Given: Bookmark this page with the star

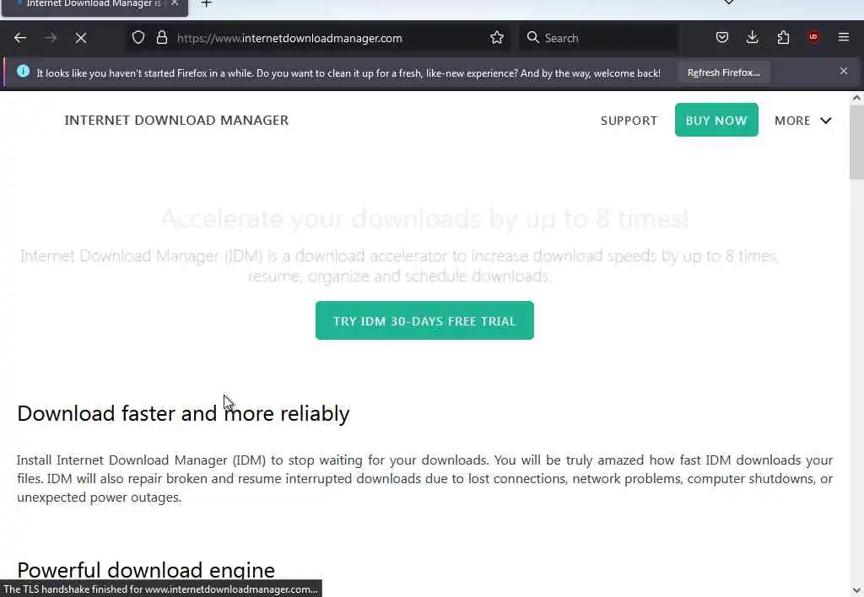Looking at the screenshot, I should 496,37.
